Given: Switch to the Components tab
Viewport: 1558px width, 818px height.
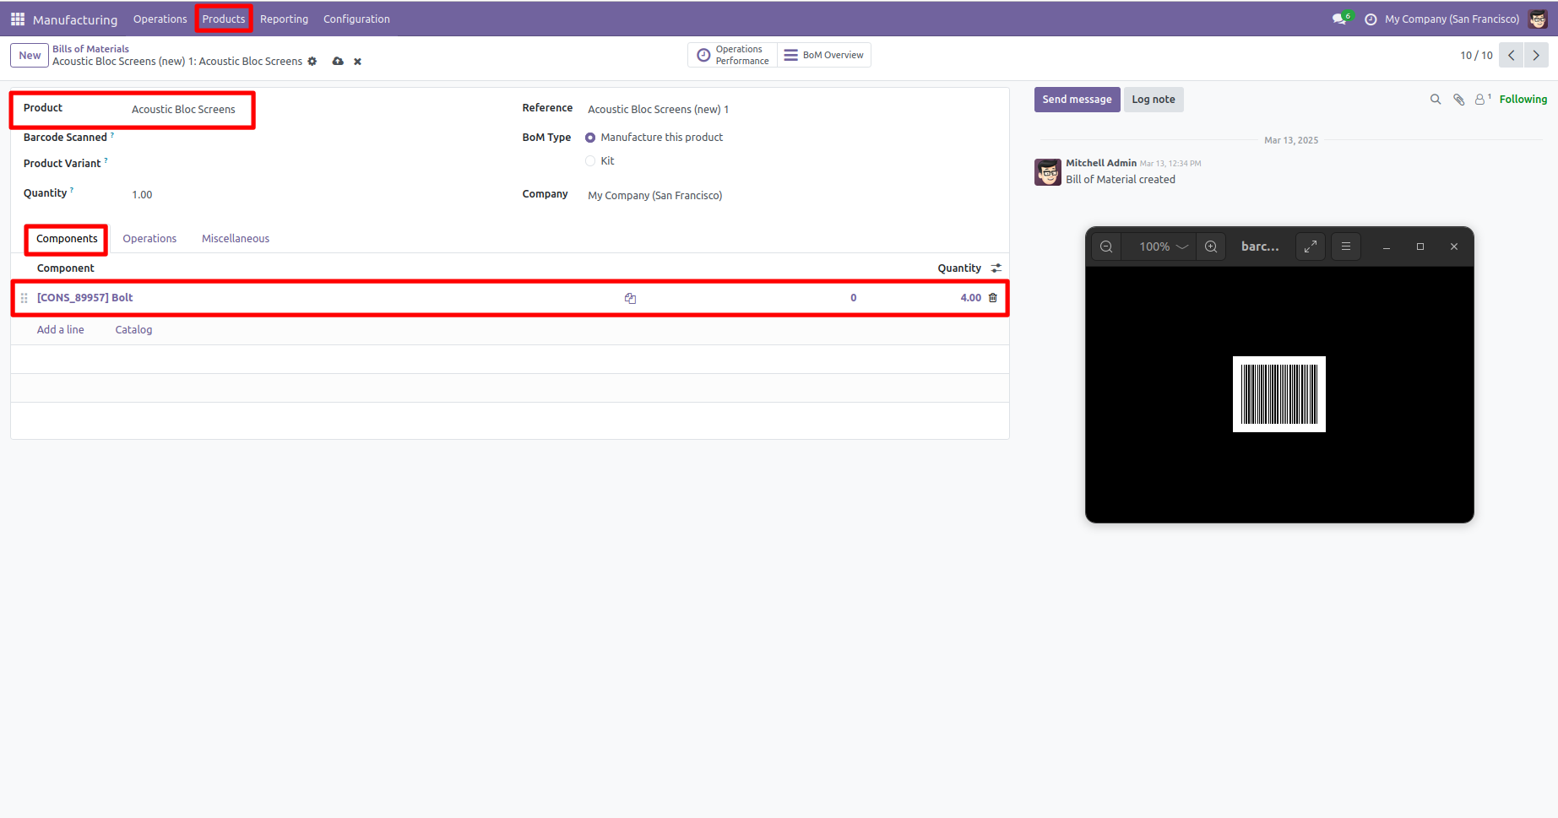Looking at the screenshot, I should click(x=67, y=239).
